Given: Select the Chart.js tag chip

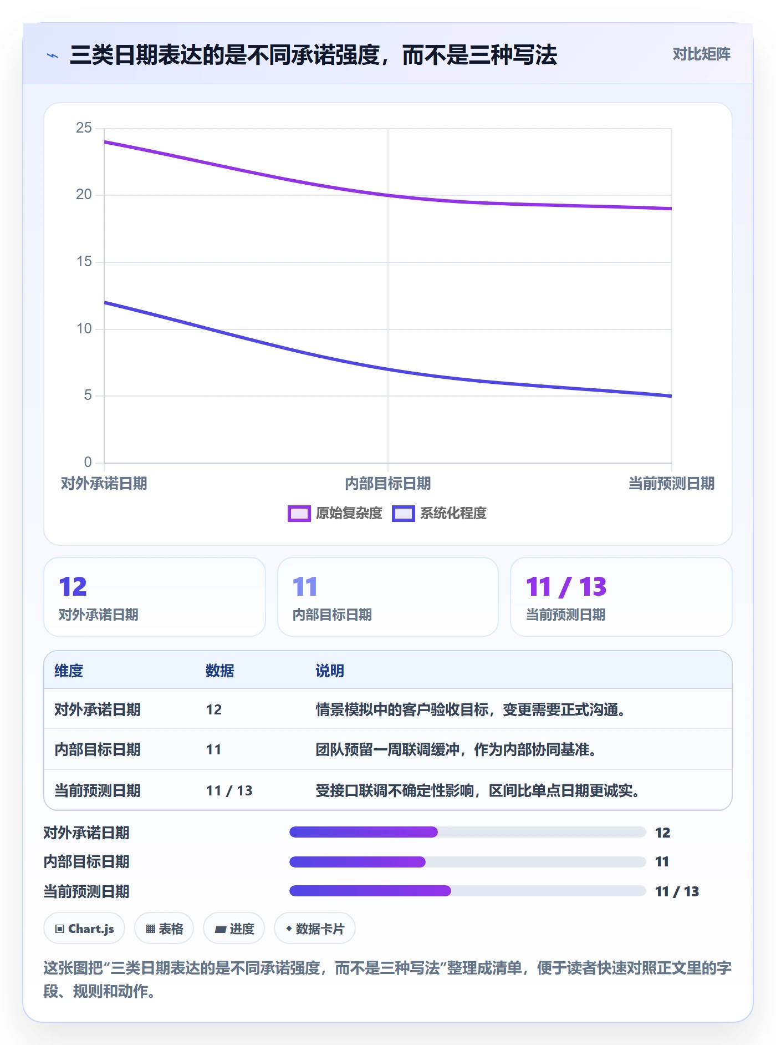Looking at the screenshot, I should coord(84,929).
